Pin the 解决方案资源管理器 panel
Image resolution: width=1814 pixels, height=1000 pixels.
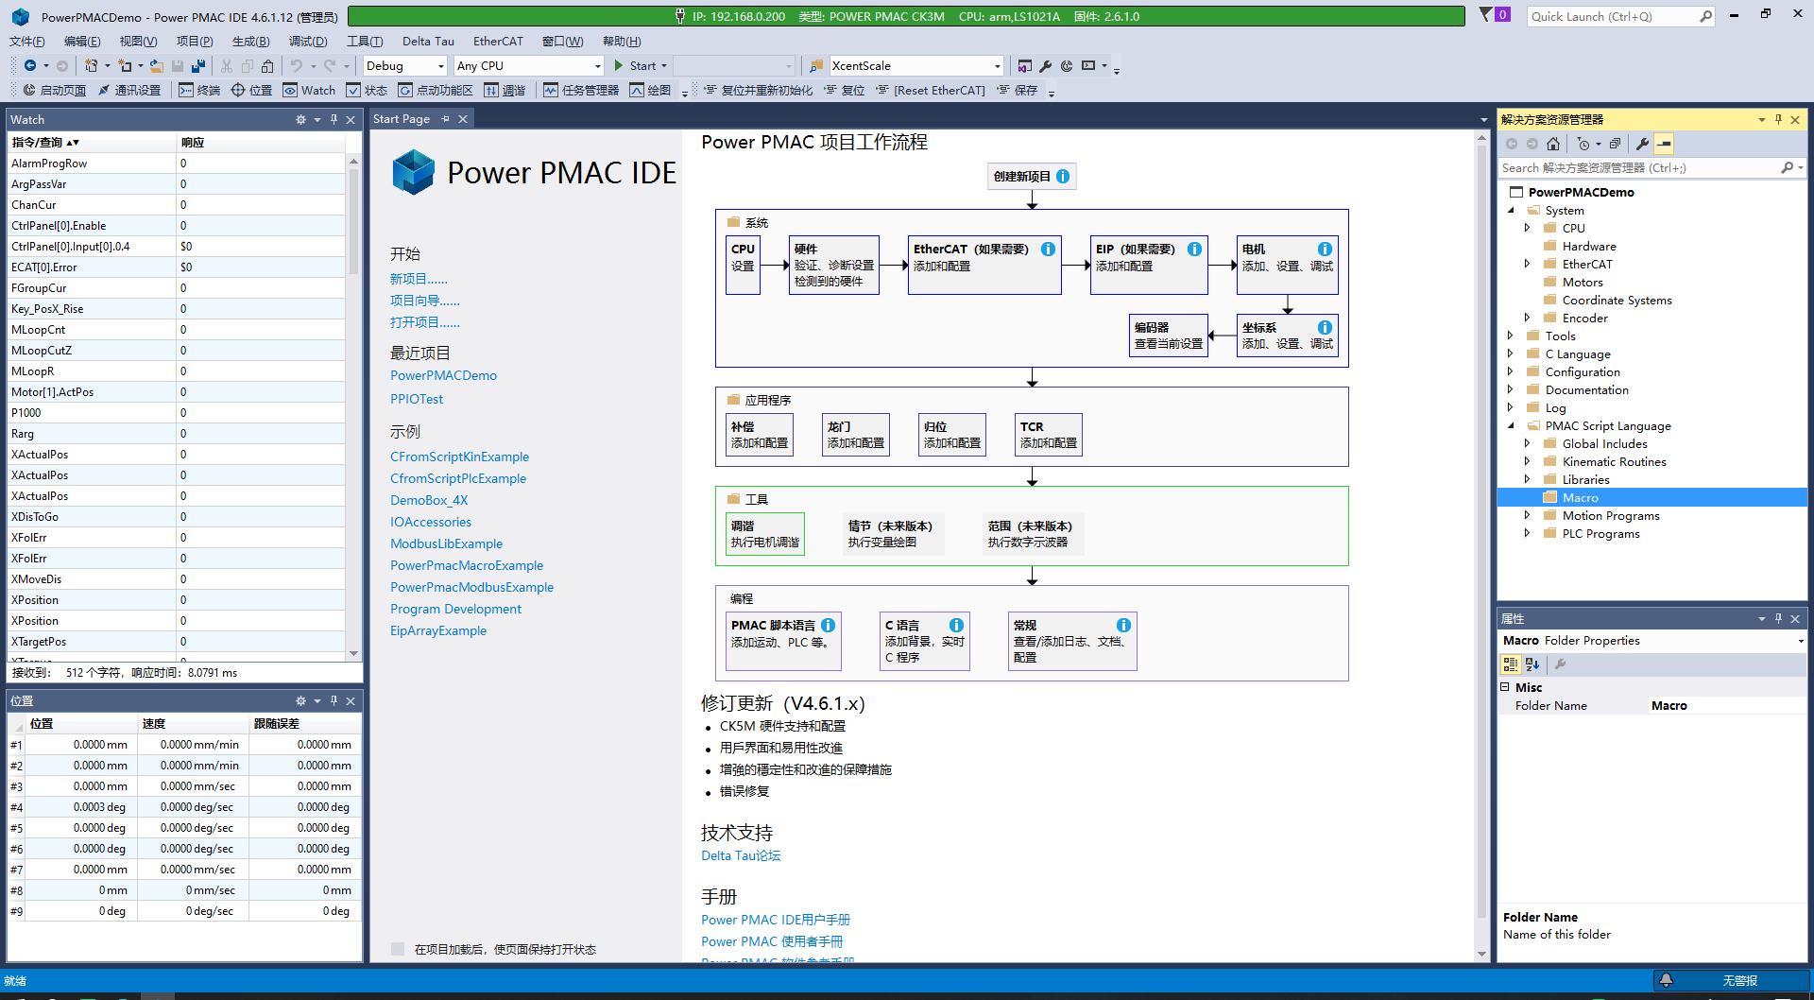pyautogui.click(x=1778, y=119)
